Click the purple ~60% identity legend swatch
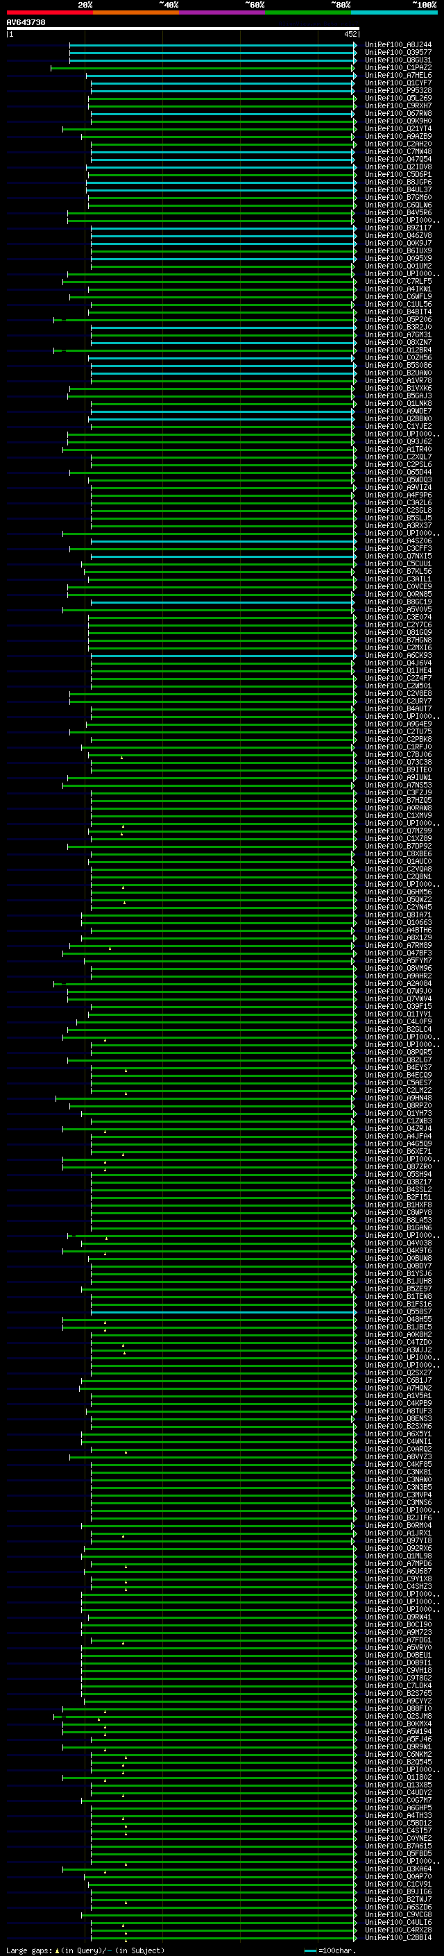444x1956 pixels. 221,12
